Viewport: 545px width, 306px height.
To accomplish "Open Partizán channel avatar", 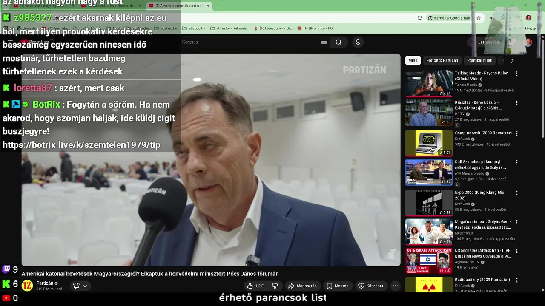I will pyautogui.click(x=27, y=286).
